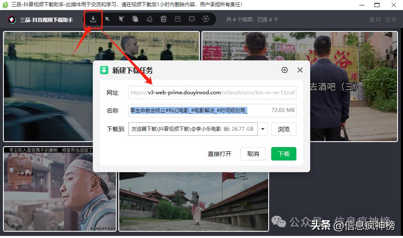Click the green download icon beside 新建下载任务
The width and height of the screenshot is (403, 238).
coord(104,70)
